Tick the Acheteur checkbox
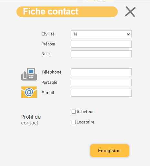 tap(74, 112)
